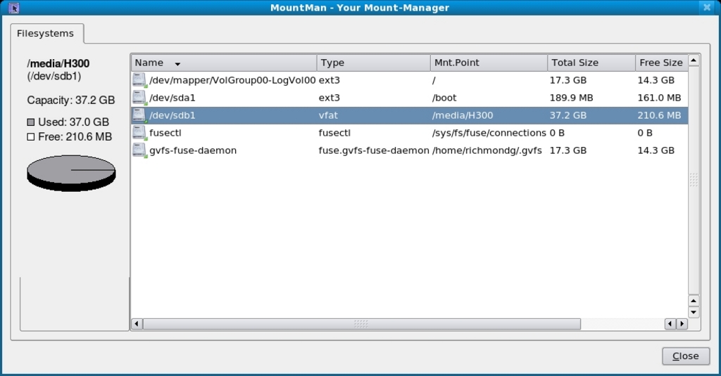The height and width of the screenshot is (376, 721).
Task: Select the gvfs-fuse-daemon name entry
Action: pyautogui.click(x=193, y=150)
